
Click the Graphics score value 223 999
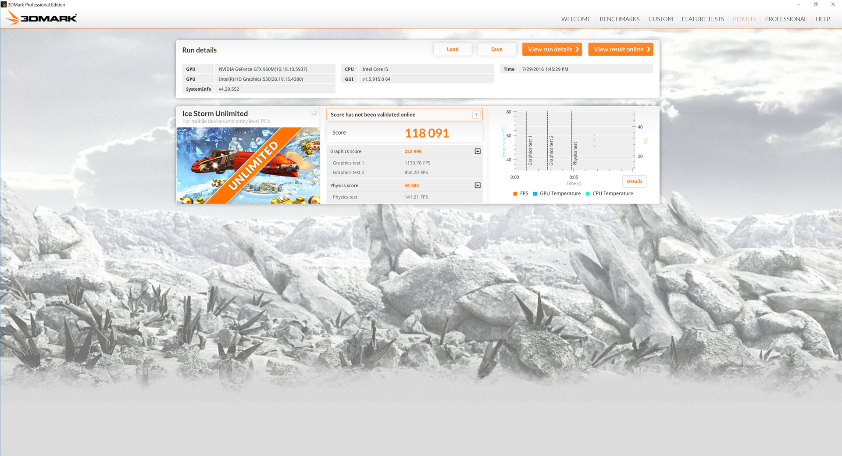coord(413,152)
